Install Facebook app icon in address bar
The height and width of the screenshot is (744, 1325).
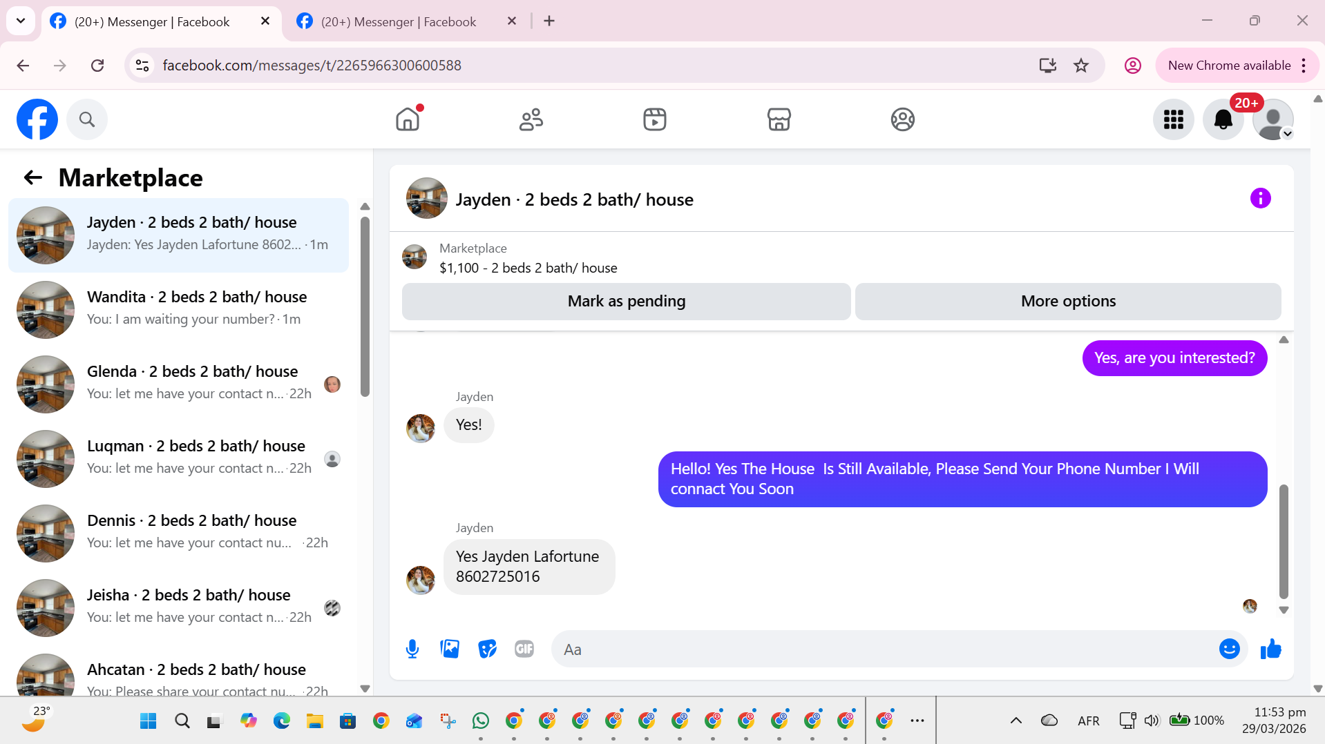1048,66
